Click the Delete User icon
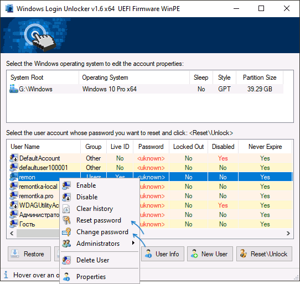The width and height of the screenshot is (300, 284). point(66,260)
